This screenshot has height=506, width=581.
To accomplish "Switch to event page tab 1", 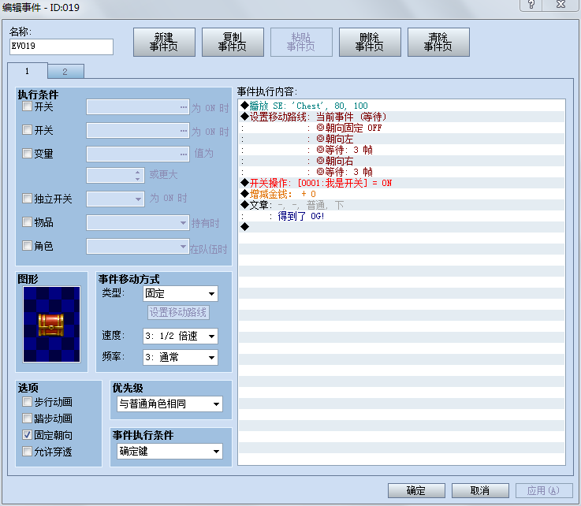I will 28,71.
